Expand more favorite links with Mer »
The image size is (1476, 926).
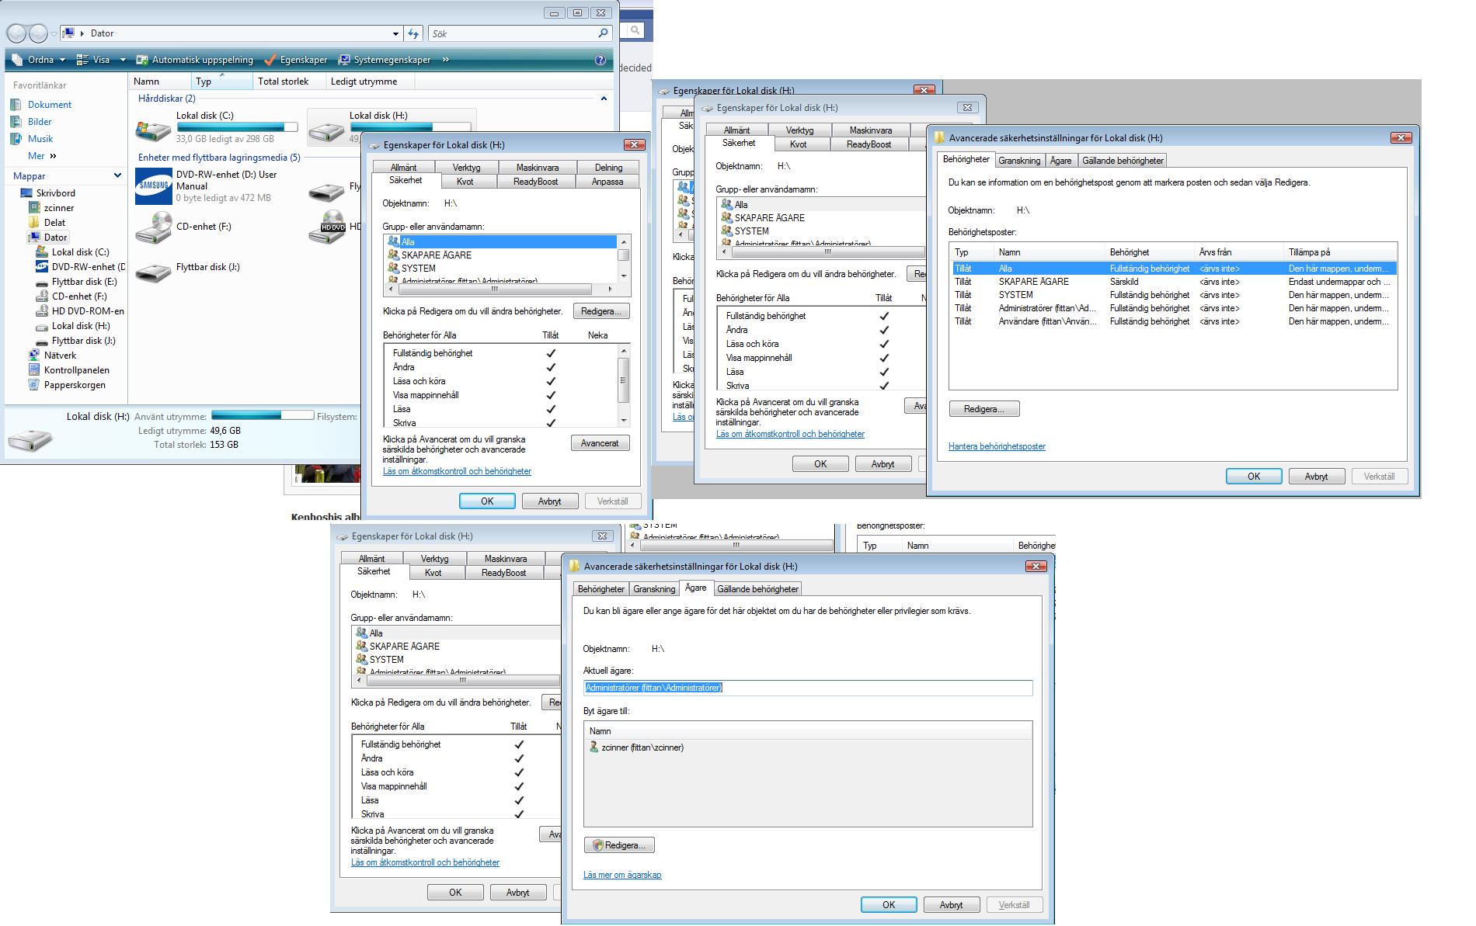pos(42,156)
